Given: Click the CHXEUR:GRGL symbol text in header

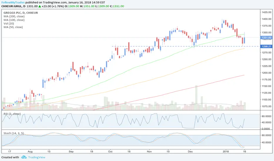Looking at the screenshot, I should pos(12,6).
